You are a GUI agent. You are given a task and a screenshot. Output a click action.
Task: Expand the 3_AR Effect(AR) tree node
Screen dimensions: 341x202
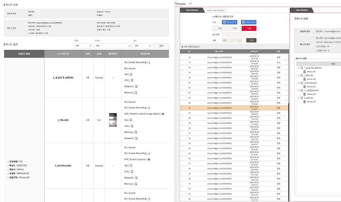pos(298,83)
